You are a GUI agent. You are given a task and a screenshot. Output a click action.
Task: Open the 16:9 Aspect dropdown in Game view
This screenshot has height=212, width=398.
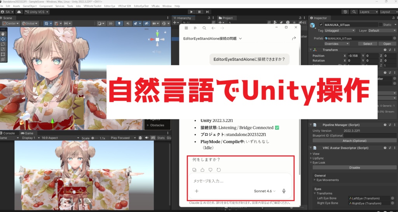pos(60,138)
